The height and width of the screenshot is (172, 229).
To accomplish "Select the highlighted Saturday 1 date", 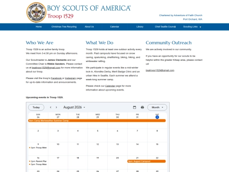I will click(157, 117).
